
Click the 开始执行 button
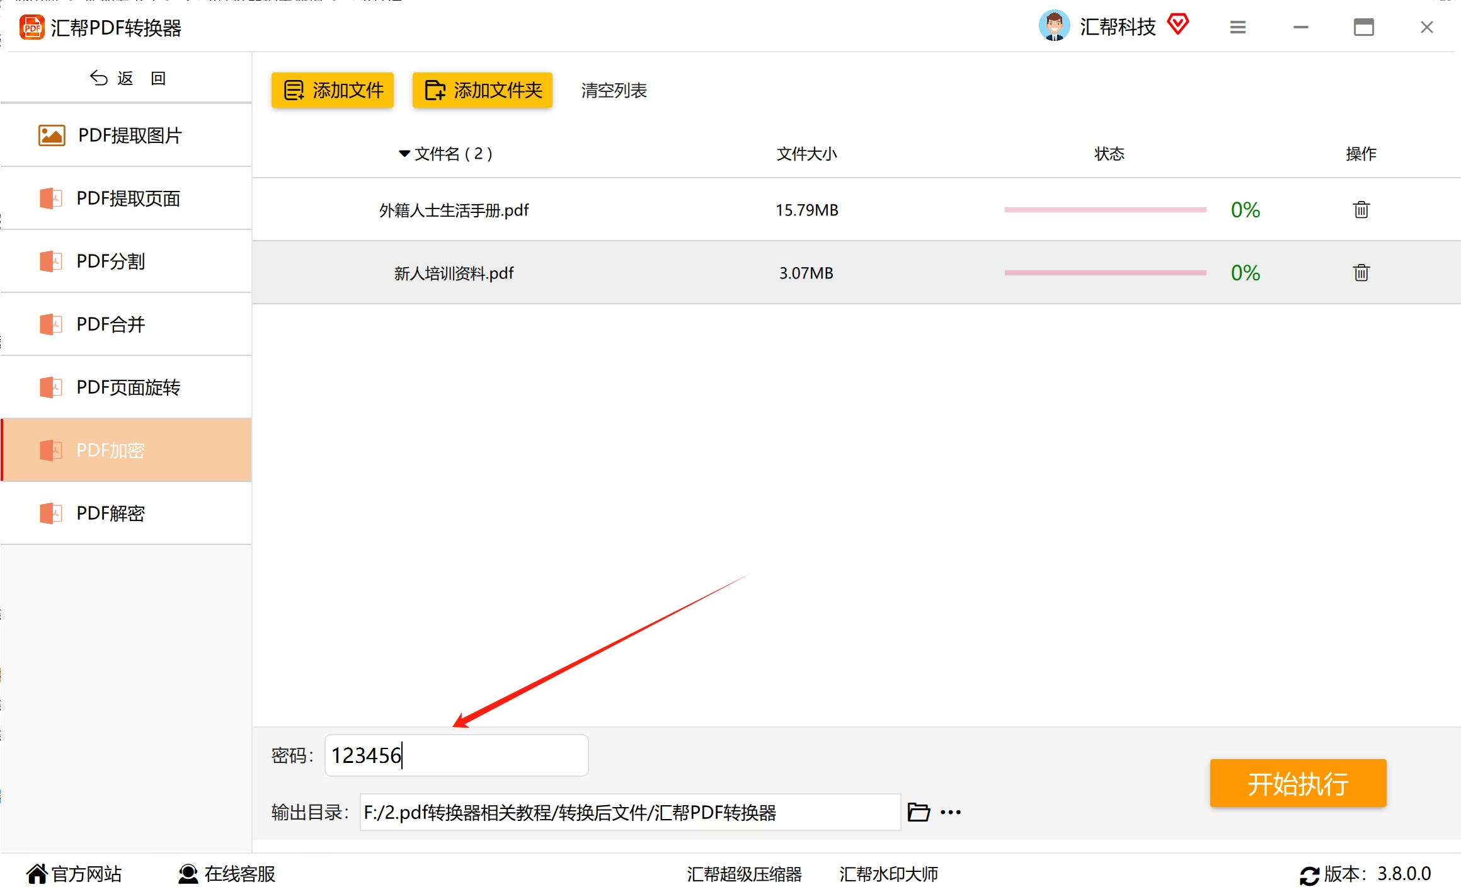(x=1298, y=784)
